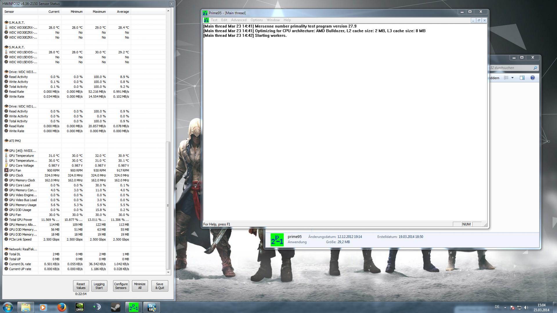Click the HWiNFO vertical scrollbar thumb
This screenshot has width=557, height=313.
(168, 205)
